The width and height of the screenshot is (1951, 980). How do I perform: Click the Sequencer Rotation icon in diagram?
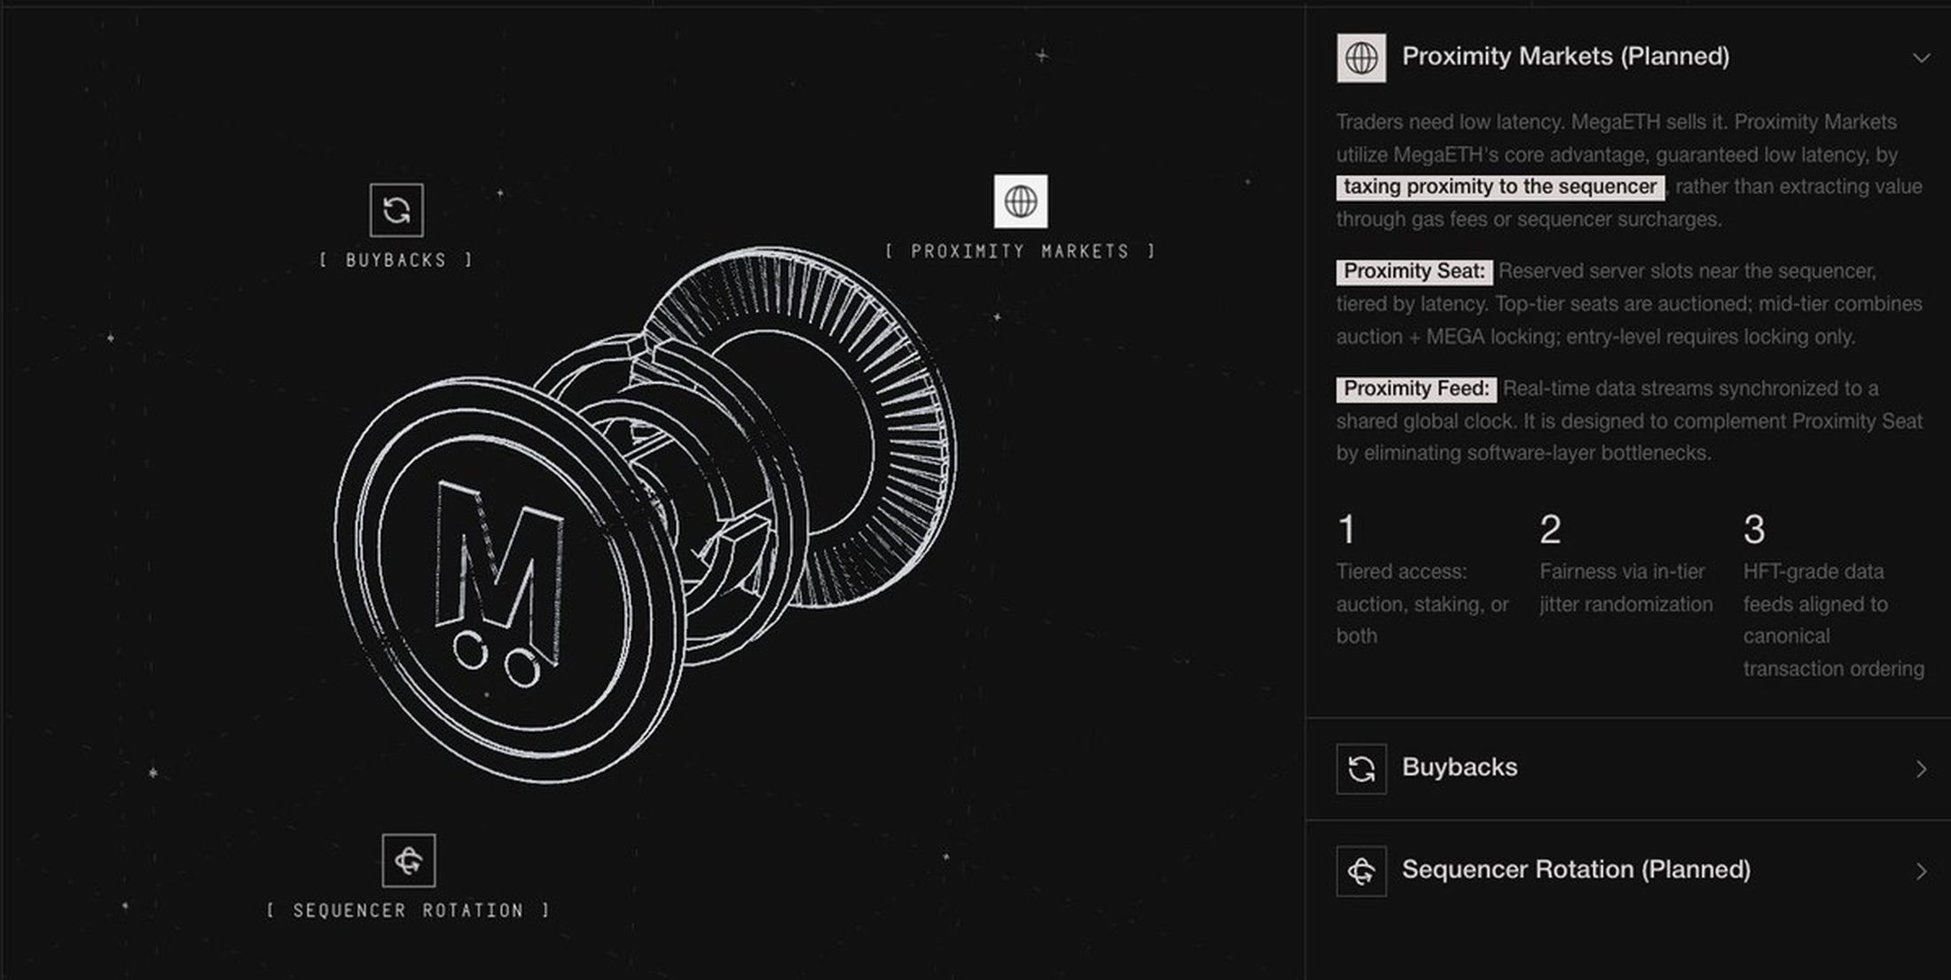pos(409,860)
